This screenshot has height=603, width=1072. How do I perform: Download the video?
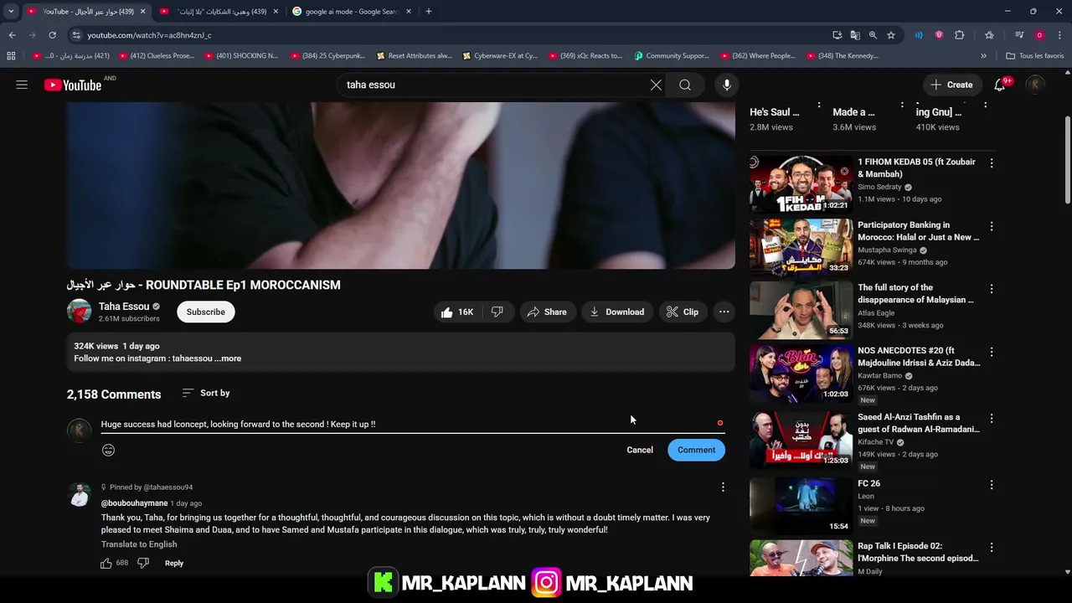point(617,312)
